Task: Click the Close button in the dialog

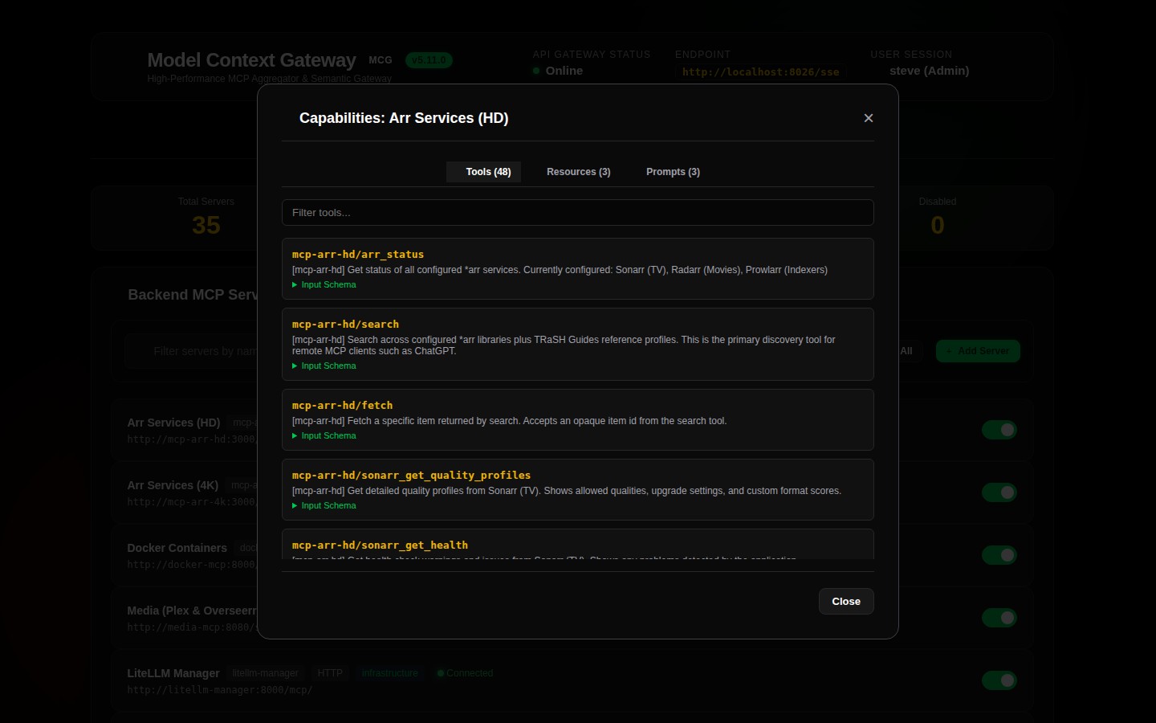Action: pyautogui.click(x=846, y=602)
